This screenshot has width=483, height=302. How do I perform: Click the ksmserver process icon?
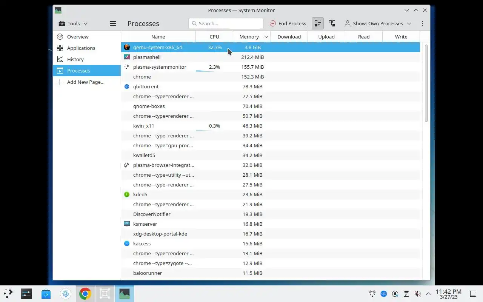point(127,224)
